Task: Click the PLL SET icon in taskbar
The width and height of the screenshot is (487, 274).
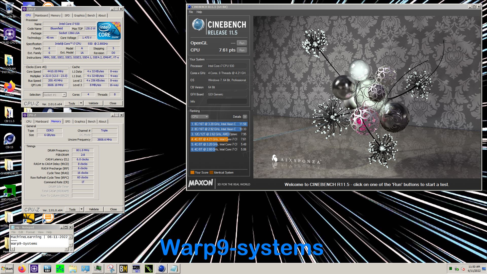Action: click(x=136, y=269)
